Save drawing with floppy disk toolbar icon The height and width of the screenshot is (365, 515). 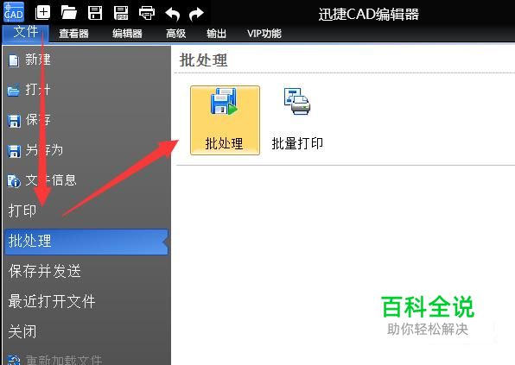point(95,12)
